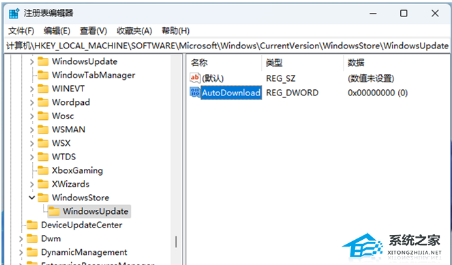Expand the WINEVT tree node
Image resolution: width=452 pixels, height=265 pixels.
click(32, 89)
